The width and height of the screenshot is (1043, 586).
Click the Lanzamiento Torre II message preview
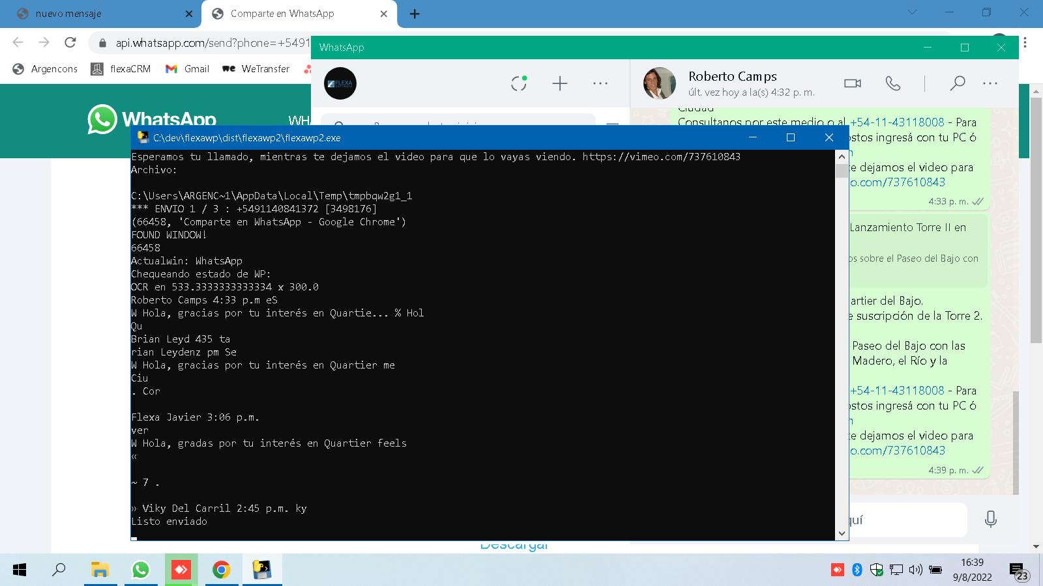(918, 250)
